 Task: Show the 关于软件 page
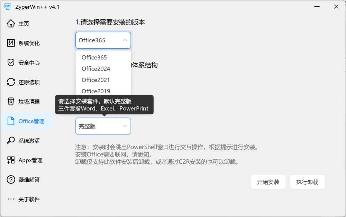(x=29, y=199)
